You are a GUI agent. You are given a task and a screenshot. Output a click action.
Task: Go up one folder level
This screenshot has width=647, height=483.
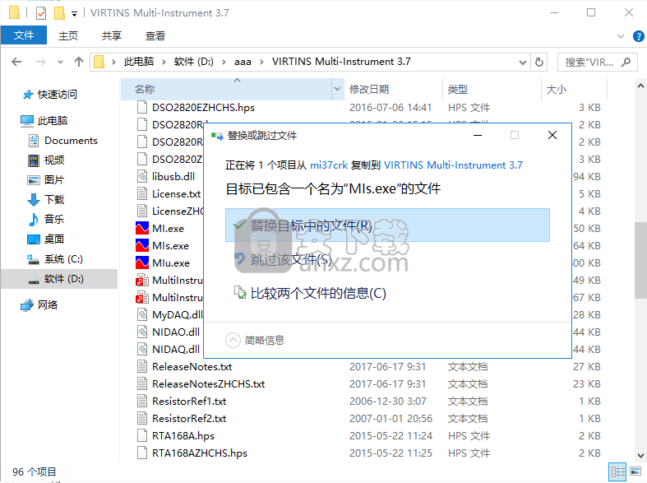coord(78,62)
